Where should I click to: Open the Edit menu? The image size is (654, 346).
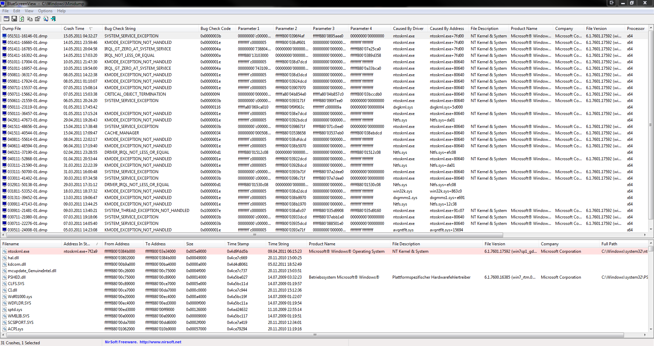tap(17, 11)
